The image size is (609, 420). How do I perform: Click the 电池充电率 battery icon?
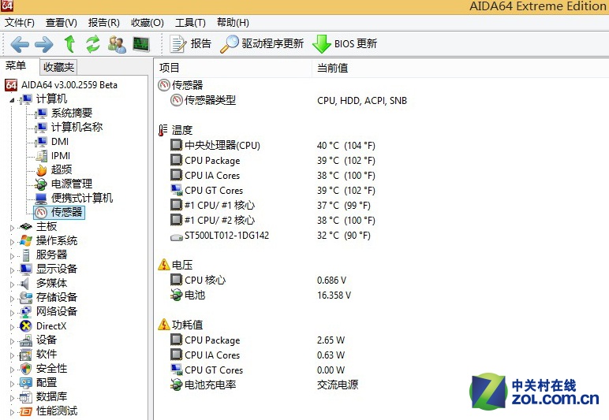click(x=177, y=385)
